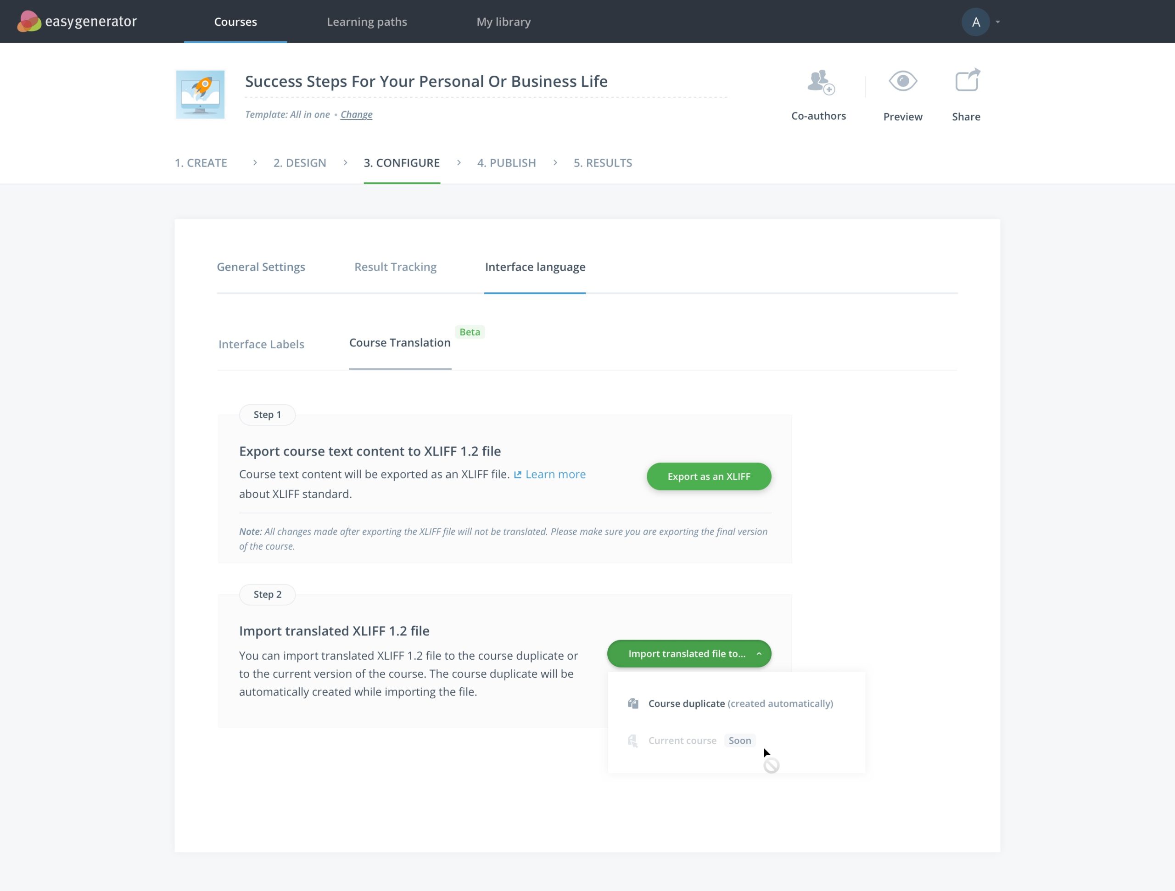
Task: Switch to General Settings tab
Action: (x=261, y=267)
